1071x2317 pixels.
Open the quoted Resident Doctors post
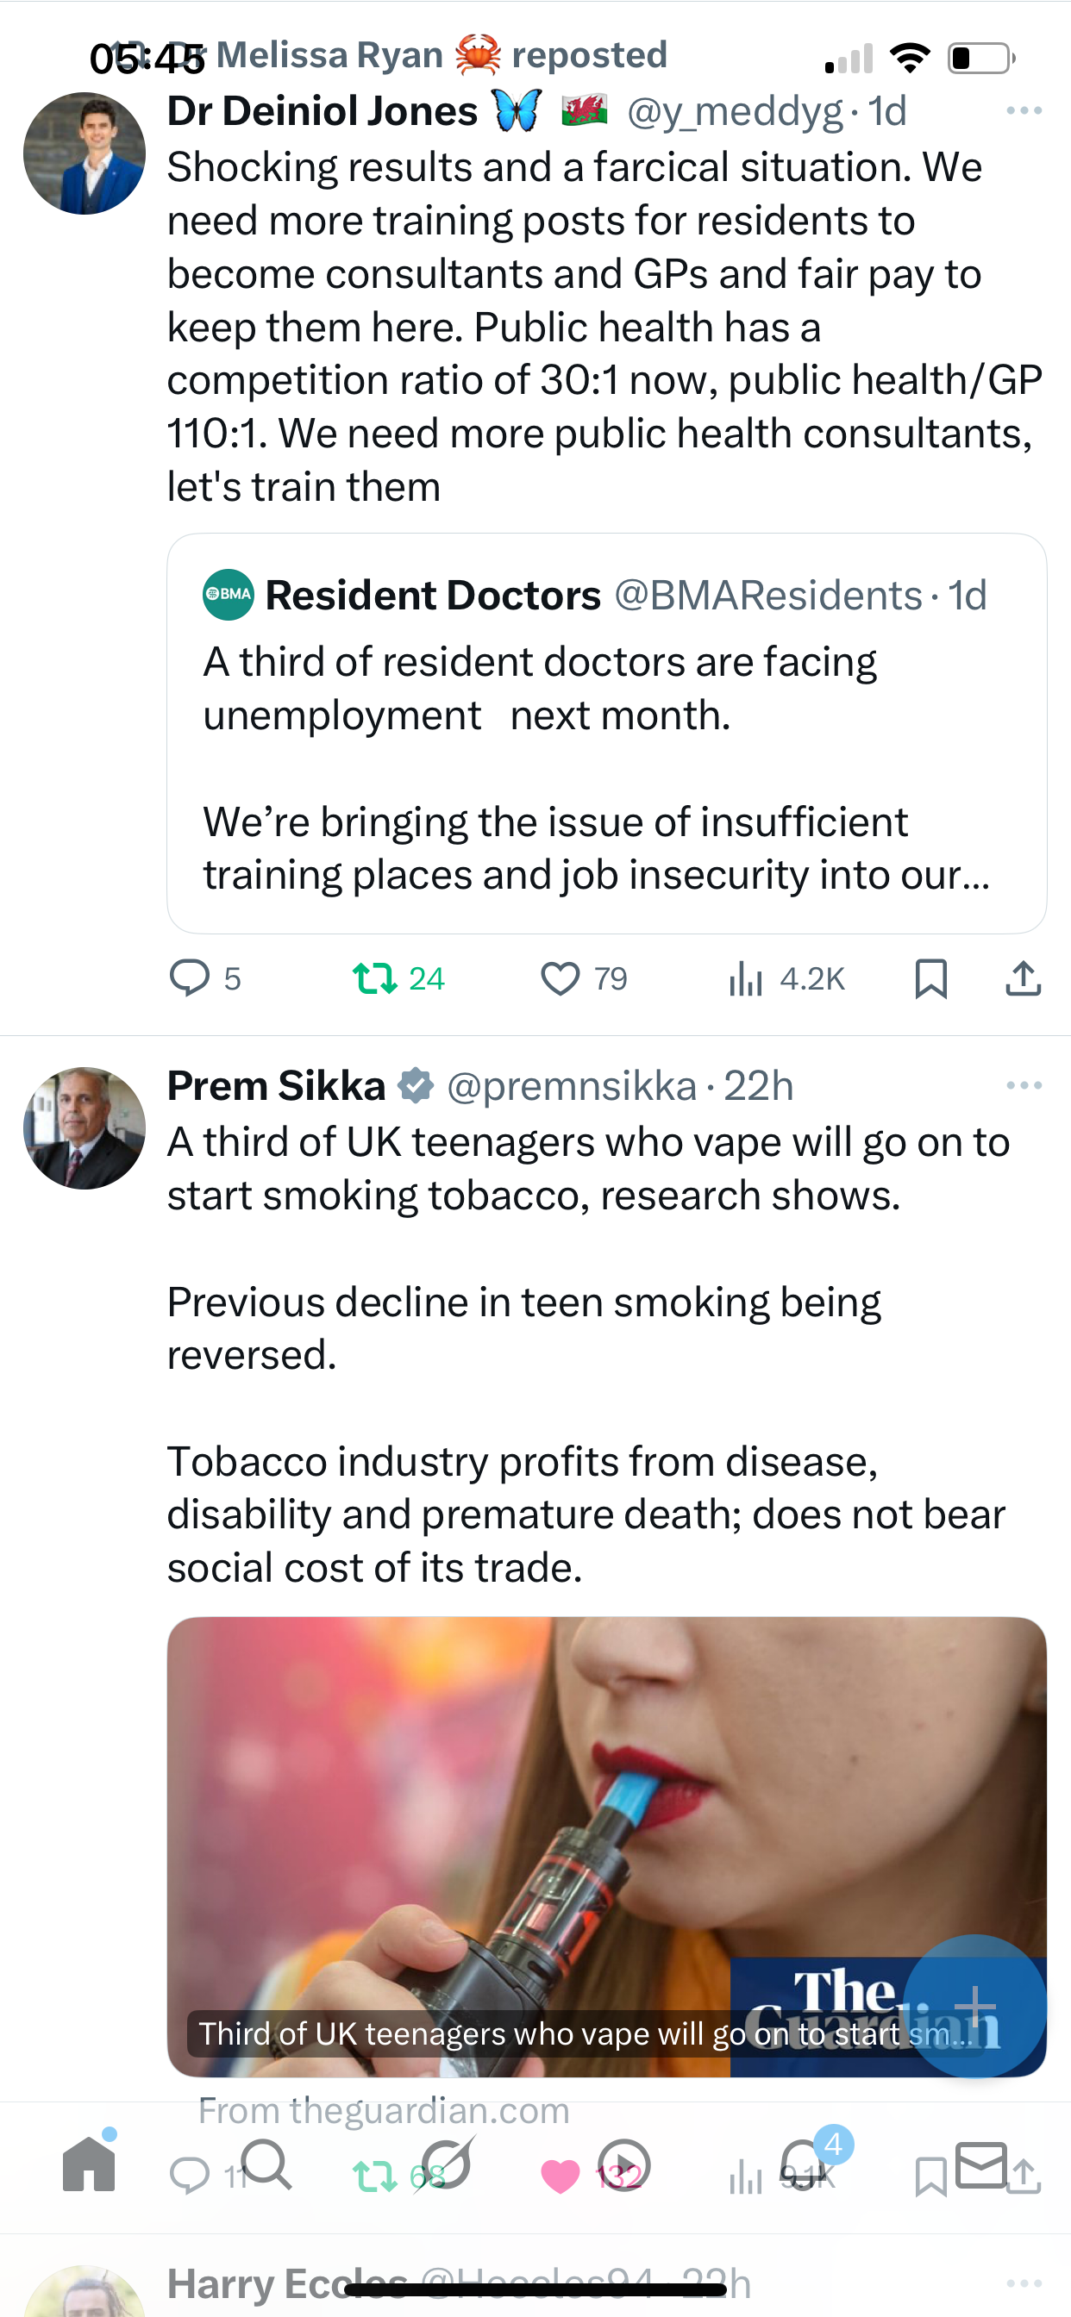606,733
